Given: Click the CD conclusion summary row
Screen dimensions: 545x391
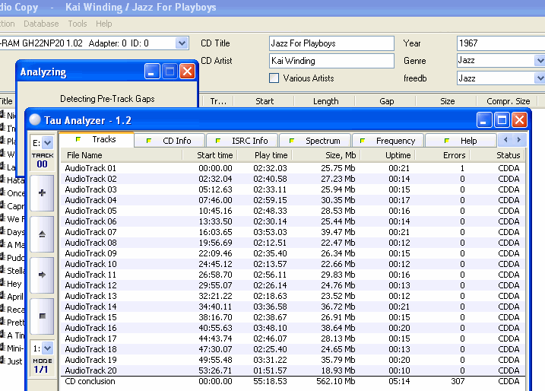Looking at the screenshot, I should pos(293,381).
